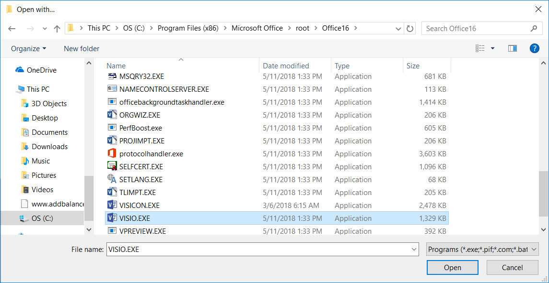
Task: Click the VPREVIEW.EXE file icon
Action: coord(112,231)
